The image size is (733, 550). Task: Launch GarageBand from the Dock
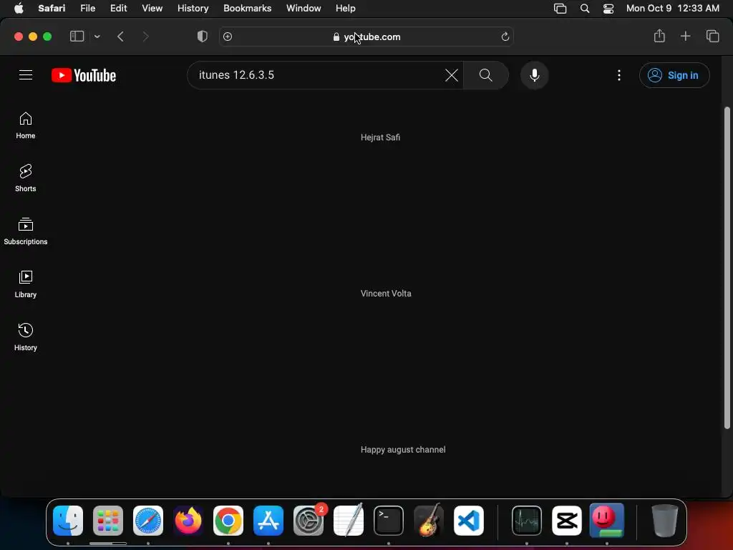(x=429, y=521)
